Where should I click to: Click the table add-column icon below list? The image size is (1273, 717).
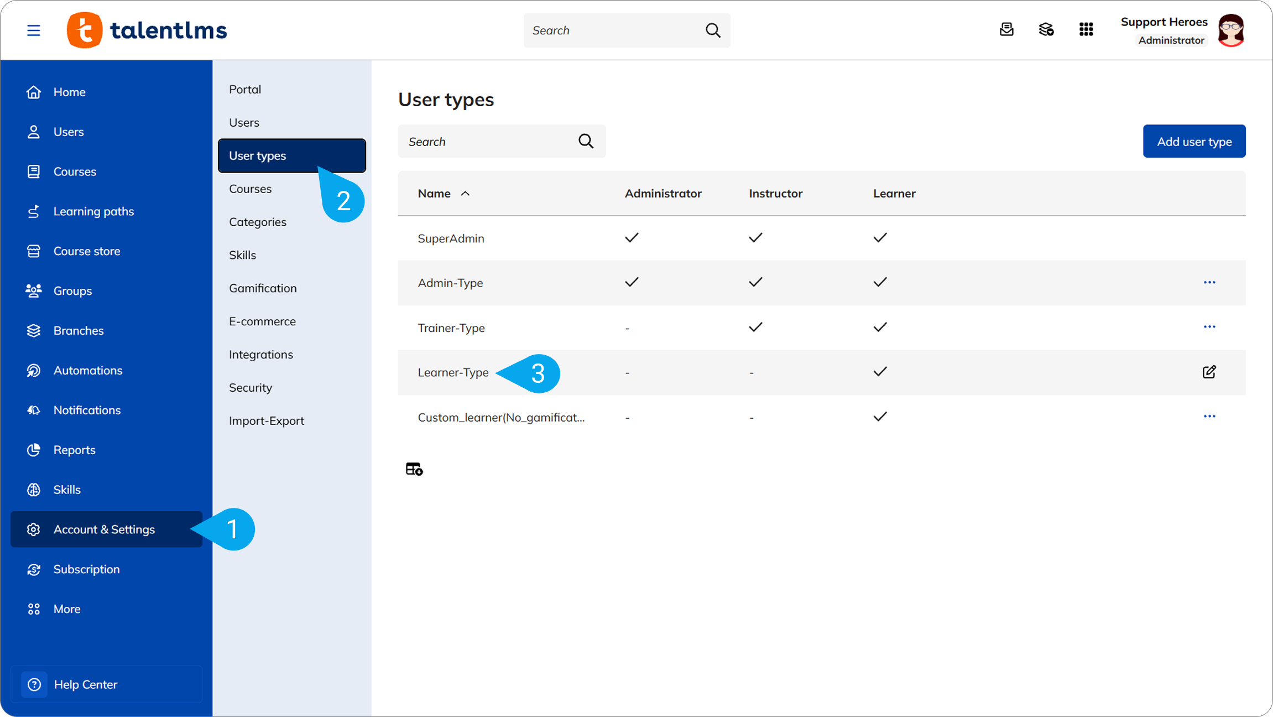[414, 469]
